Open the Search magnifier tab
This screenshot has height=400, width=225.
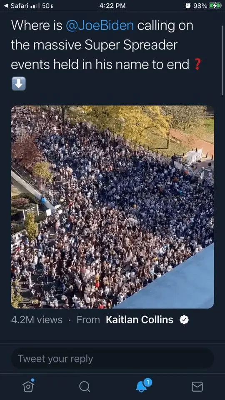click(85, 386)
